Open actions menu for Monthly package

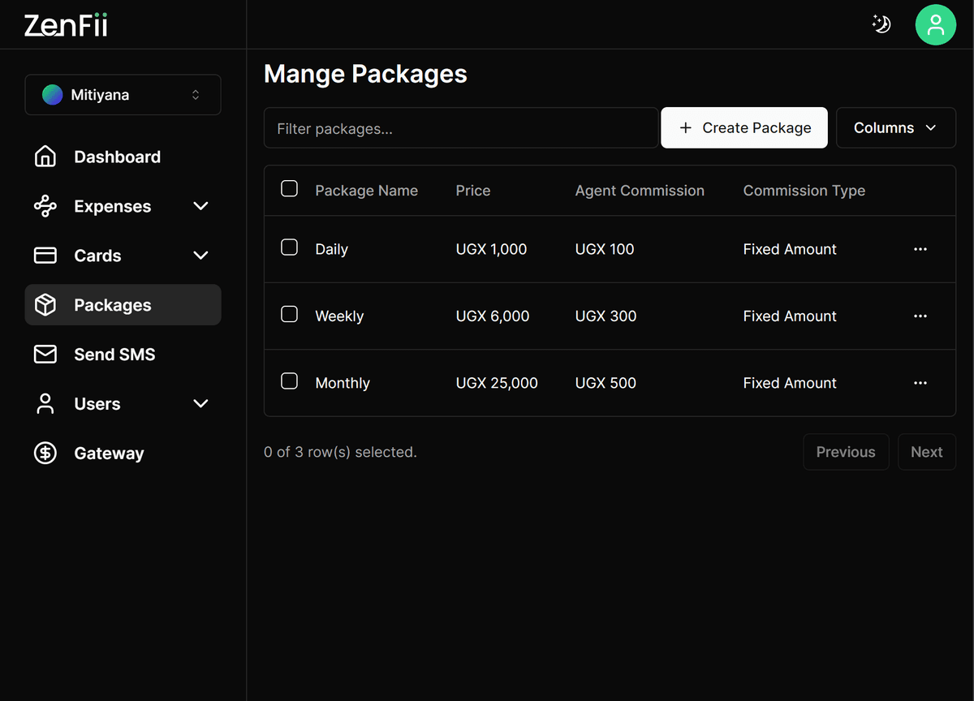[920, 383]
